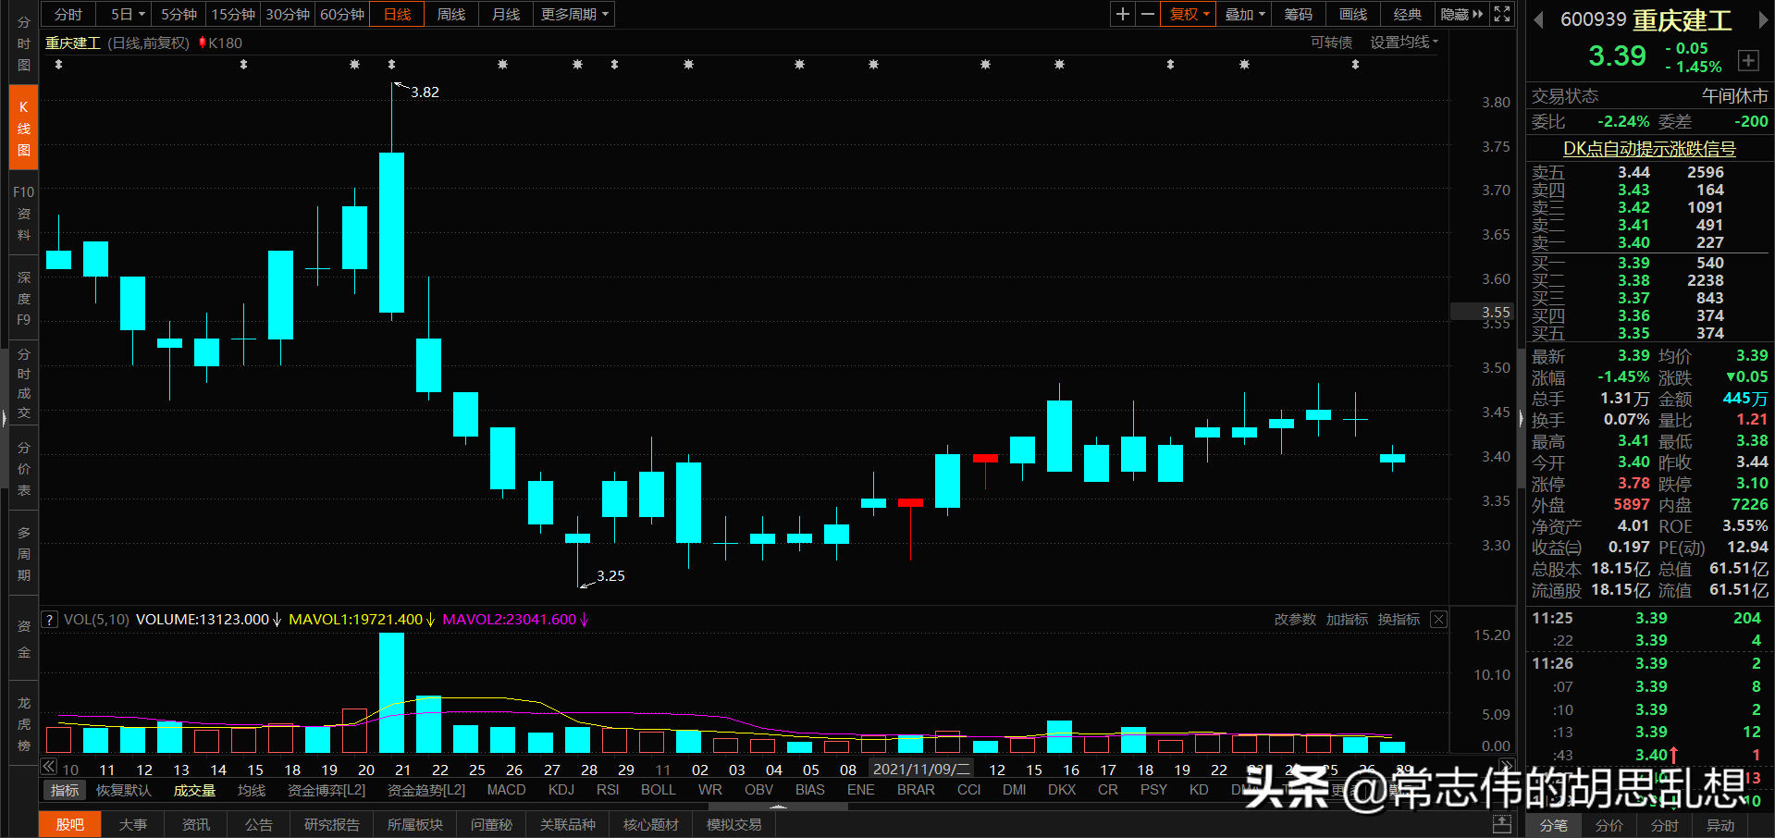Go to previous stock with left arrow
Image resolution: width=1775 pixels, height=838 pixels.
click(x=1538, y=19)
